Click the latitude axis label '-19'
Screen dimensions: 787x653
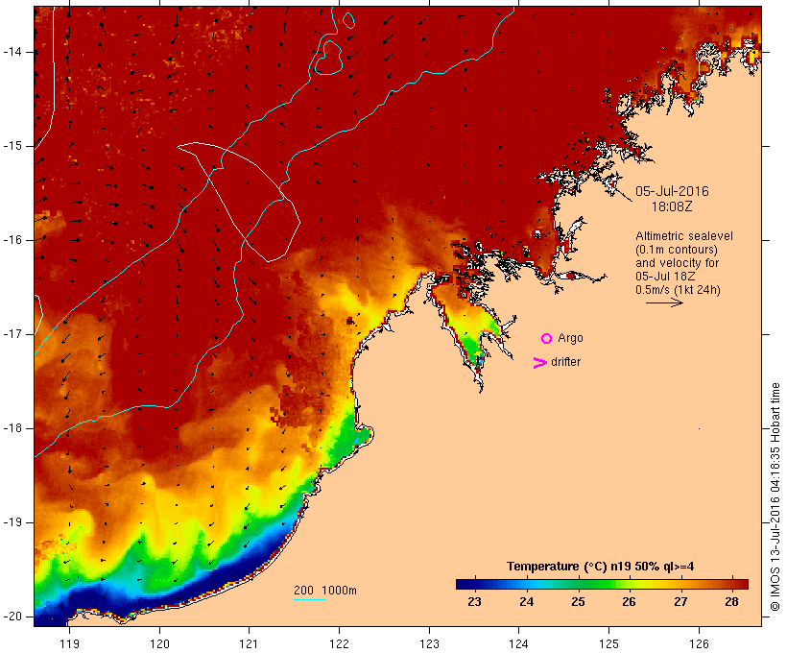[12, 522]
